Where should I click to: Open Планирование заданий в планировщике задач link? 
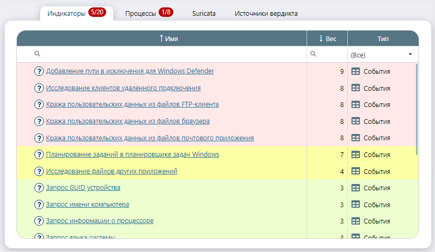tap(132, 154)
